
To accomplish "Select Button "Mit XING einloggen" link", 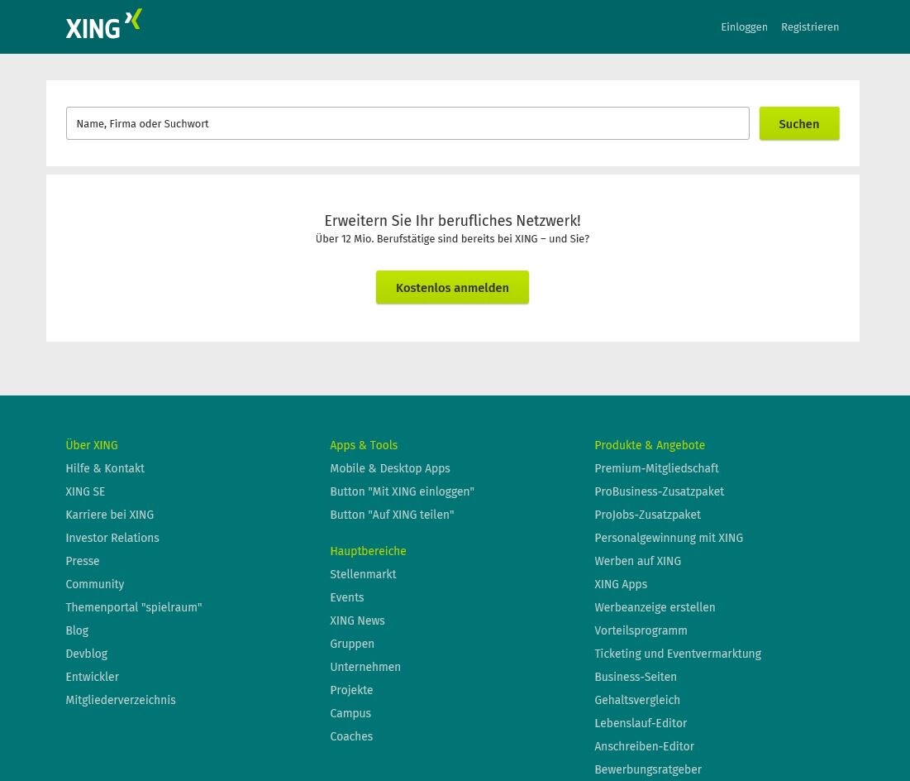I will pyautogui.click(x=402, y=491).
